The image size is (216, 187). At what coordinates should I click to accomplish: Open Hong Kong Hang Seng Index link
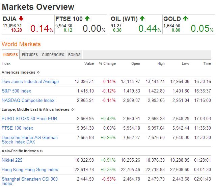30,169
